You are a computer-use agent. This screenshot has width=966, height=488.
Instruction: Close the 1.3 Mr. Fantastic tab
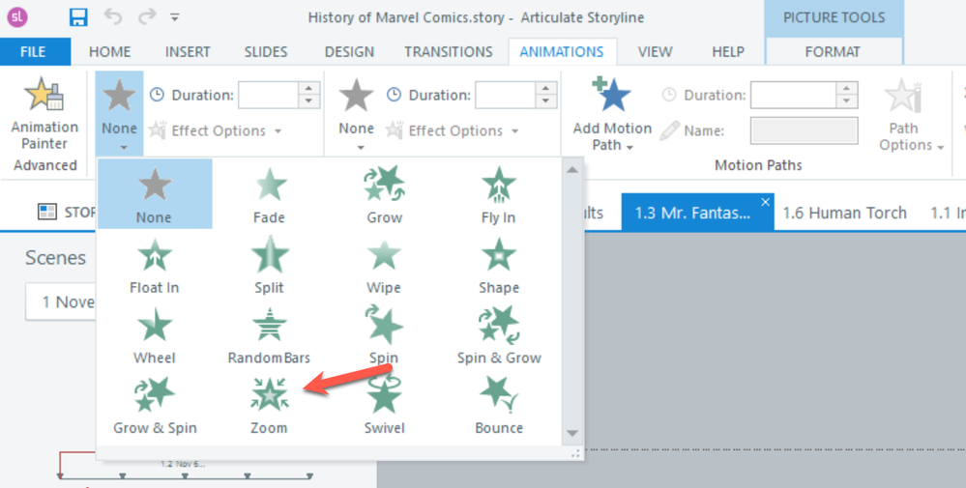coord(765,202)
